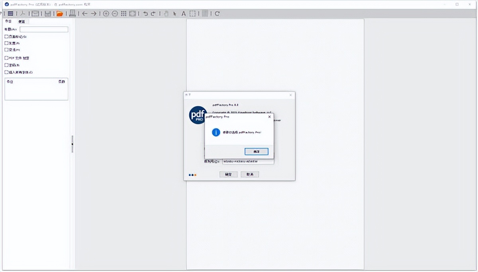Click the title text field in left panel
The image size is (478, 272).
tap(44, 29)
